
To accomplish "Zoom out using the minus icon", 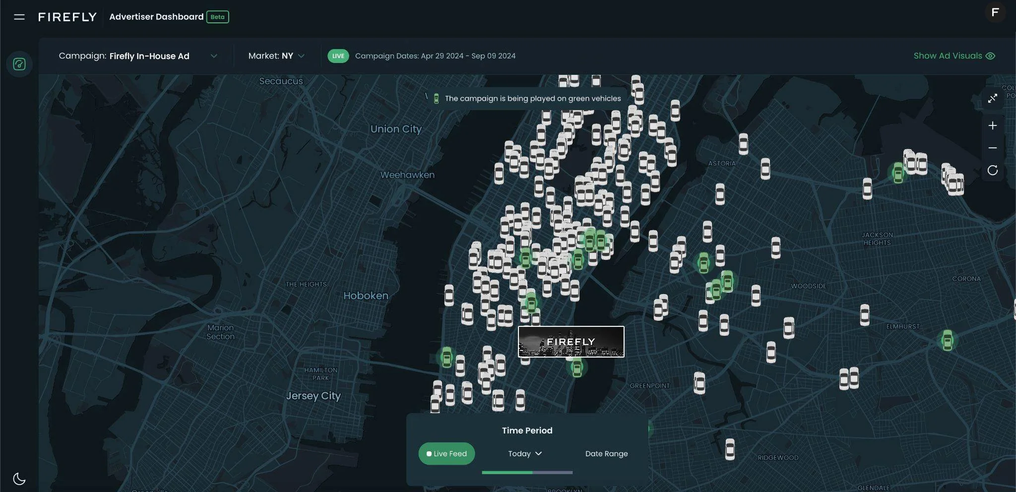I will (993, 148).
